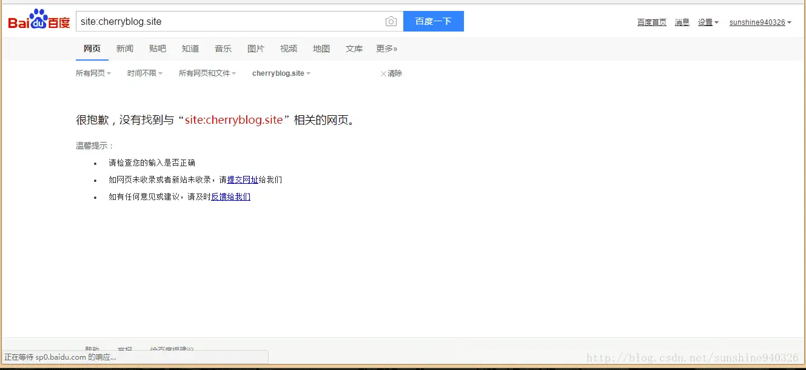This screenshot has height=370, width=806.
Task: Open the cherryblog.site site filter dropdown
Action: [x=281, y=73]
